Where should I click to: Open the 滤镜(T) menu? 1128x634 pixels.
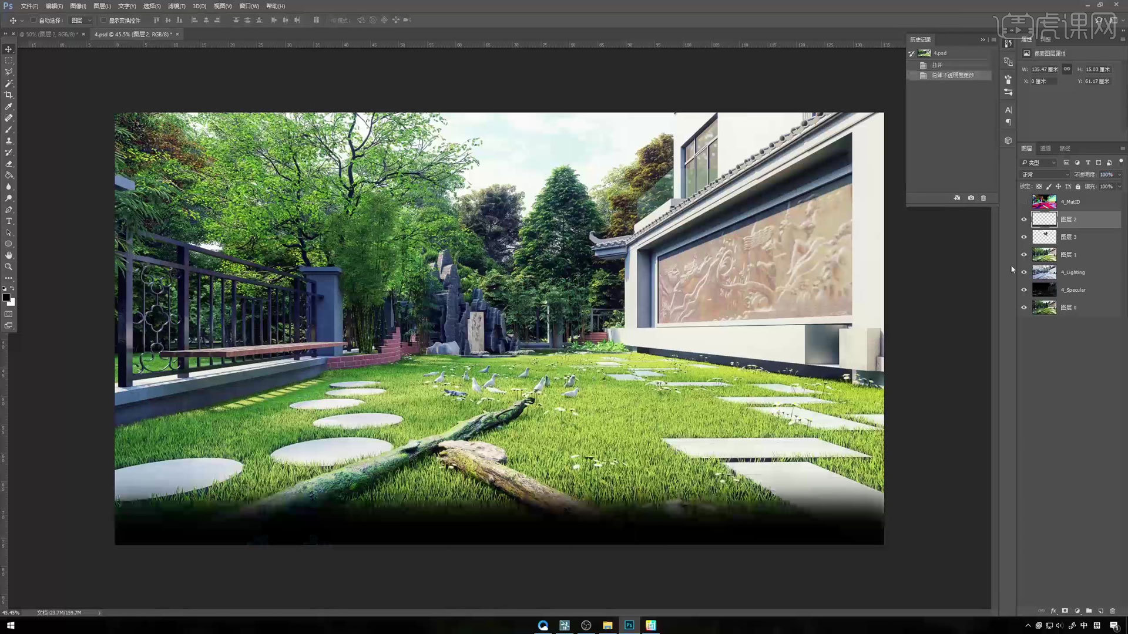point(176,6)
